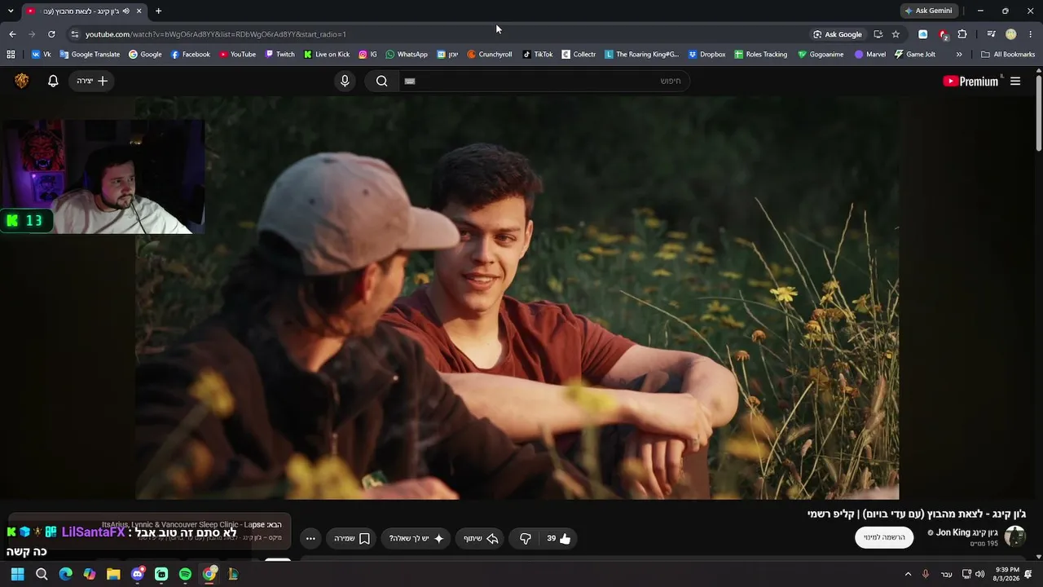This screenshot has height=587, width=1043.
Task: Expand the bookmarks overflow chevron
Action: coord(959,55)
